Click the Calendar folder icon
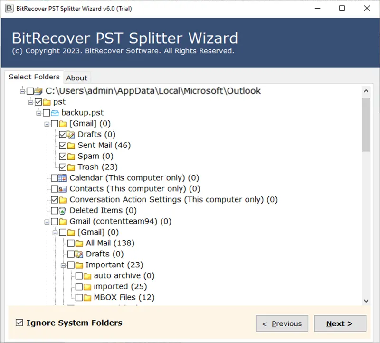The image size is (380, 343). coord(63,178)
